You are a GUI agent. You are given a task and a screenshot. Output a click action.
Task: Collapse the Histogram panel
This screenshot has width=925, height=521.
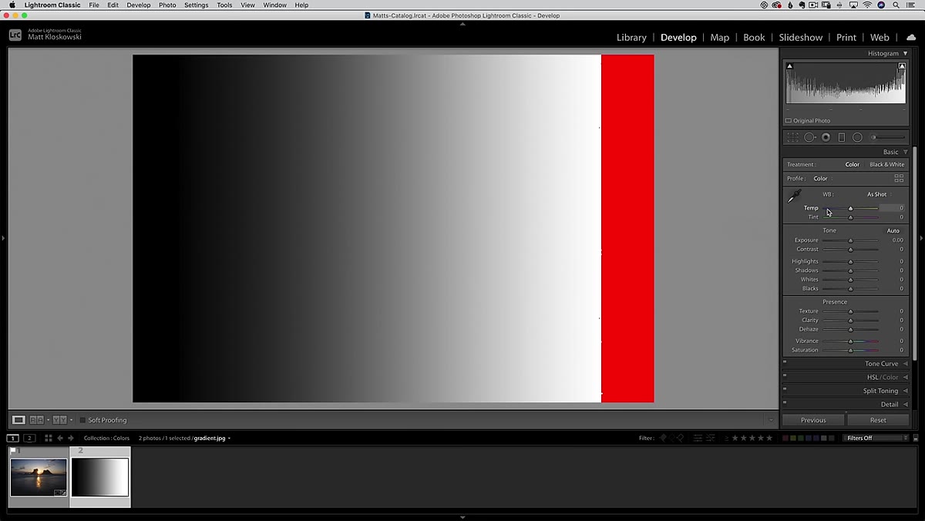tap(906, 53)
